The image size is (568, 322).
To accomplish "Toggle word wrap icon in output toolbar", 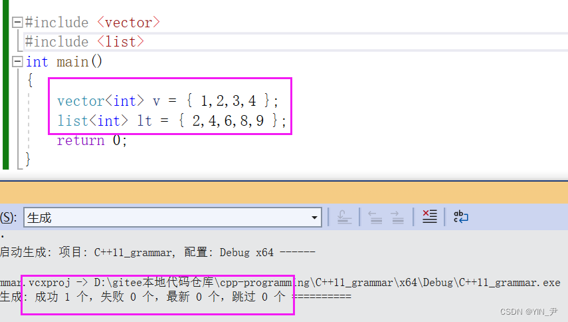I will [461, 217].
